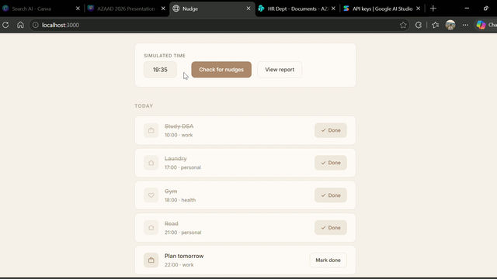497x279 pixels.
Task: Uncheck Done on the Read task
Action: pyautogui.click(x=331, y=228)
